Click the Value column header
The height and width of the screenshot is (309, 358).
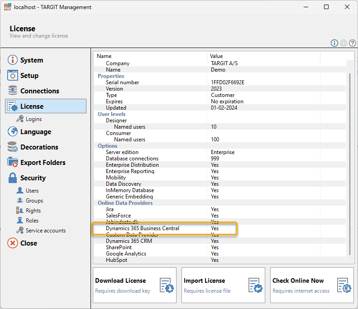pos(264,56)
